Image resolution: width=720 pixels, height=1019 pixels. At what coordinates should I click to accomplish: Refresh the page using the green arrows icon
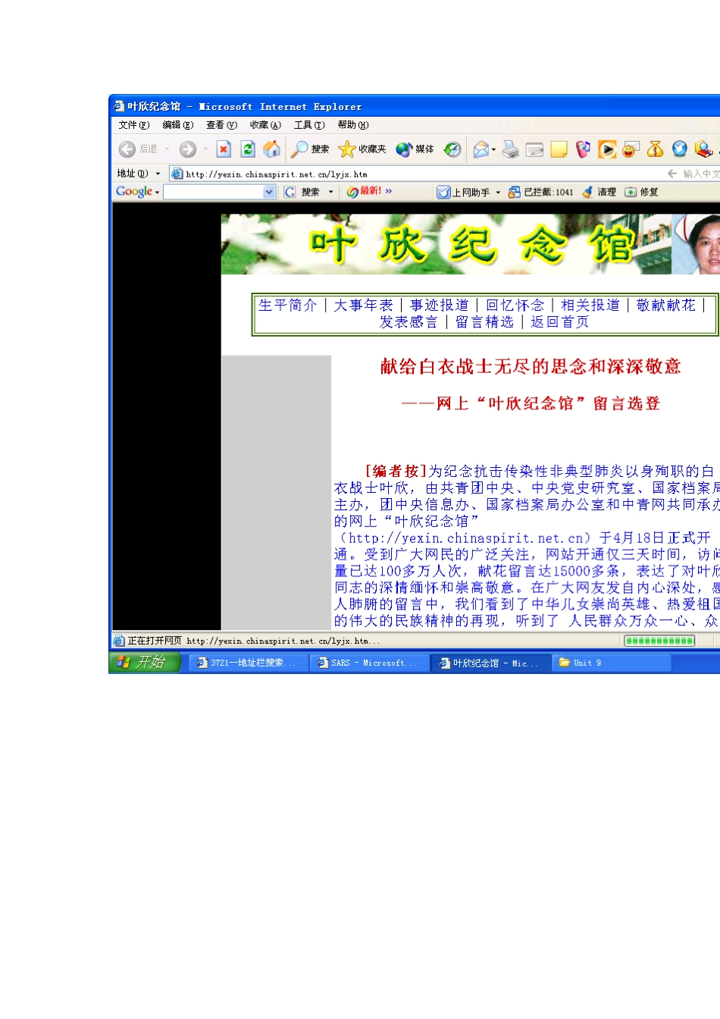pos(248,149)
